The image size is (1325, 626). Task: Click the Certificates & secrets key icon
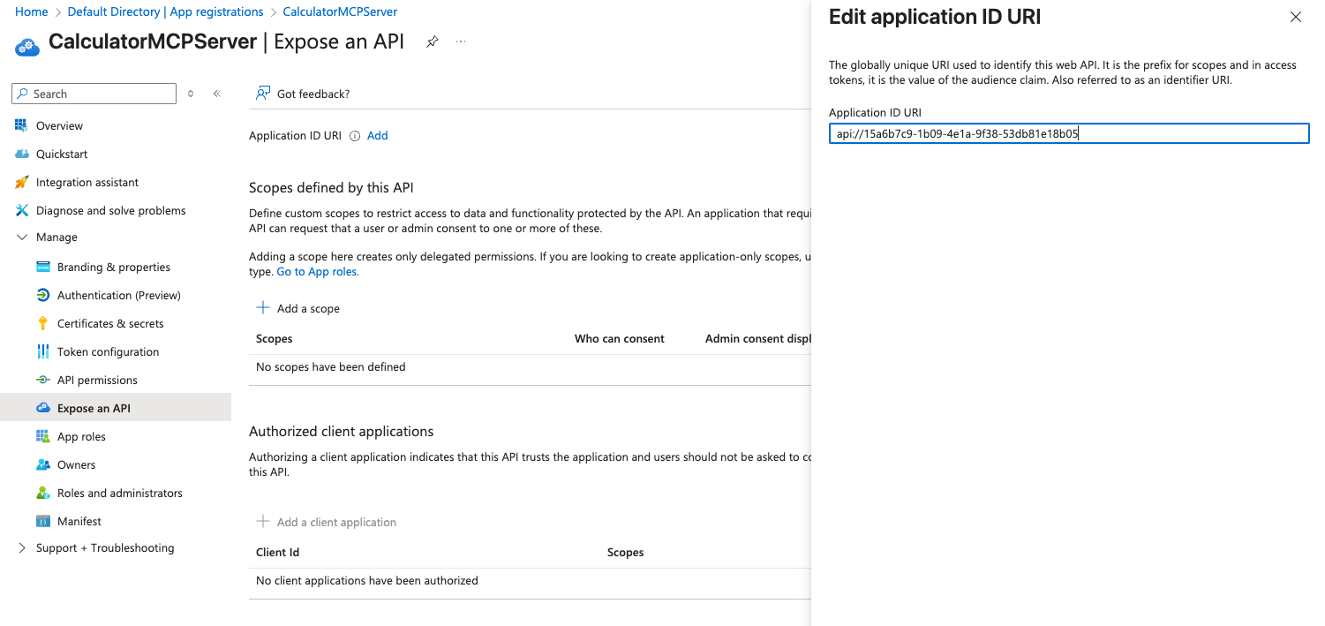43,323
